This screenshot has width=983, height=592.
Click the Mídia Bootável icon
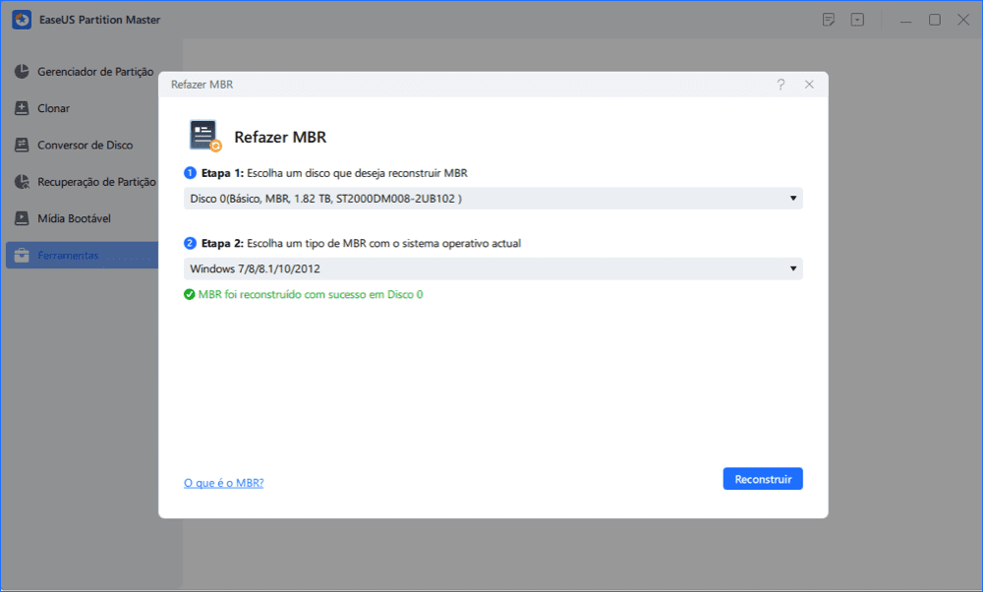point(22,218)
